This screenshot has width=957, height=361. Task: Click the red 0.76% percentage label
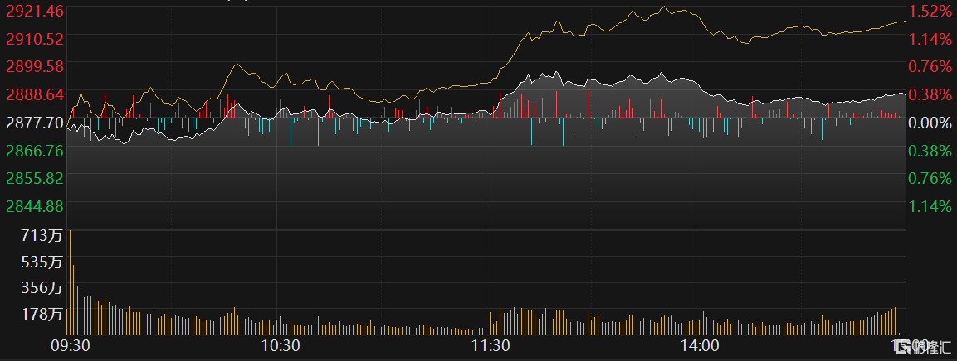930,66
